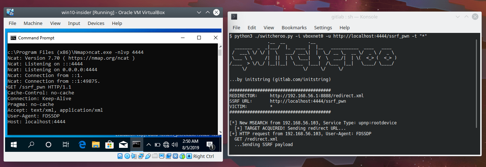Click VirtualBox keyboard capture arrow indicator
This screenshot has height=167, width=486.
pyautogui.click(x=189, y=156)
